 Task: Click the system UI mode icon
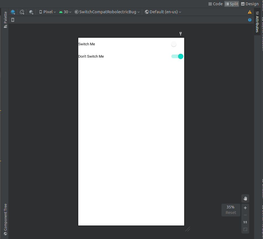point(31,12)
